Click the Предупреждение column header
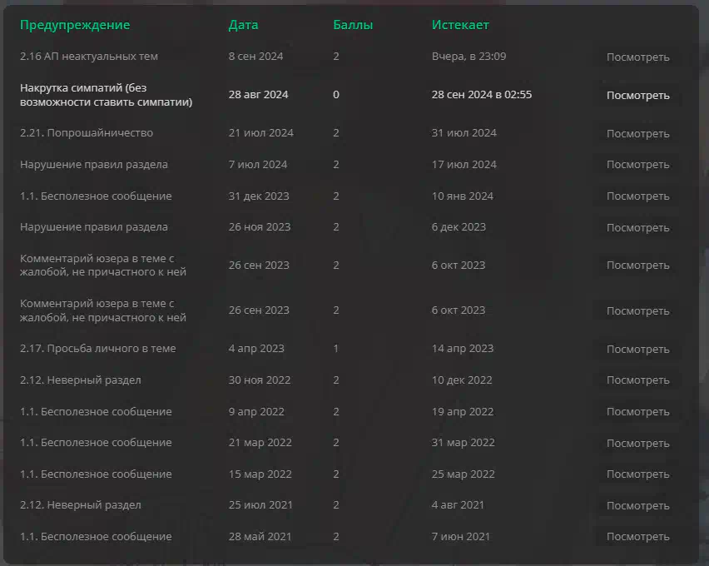Viewport: 709px width, 566px height. 75,25
